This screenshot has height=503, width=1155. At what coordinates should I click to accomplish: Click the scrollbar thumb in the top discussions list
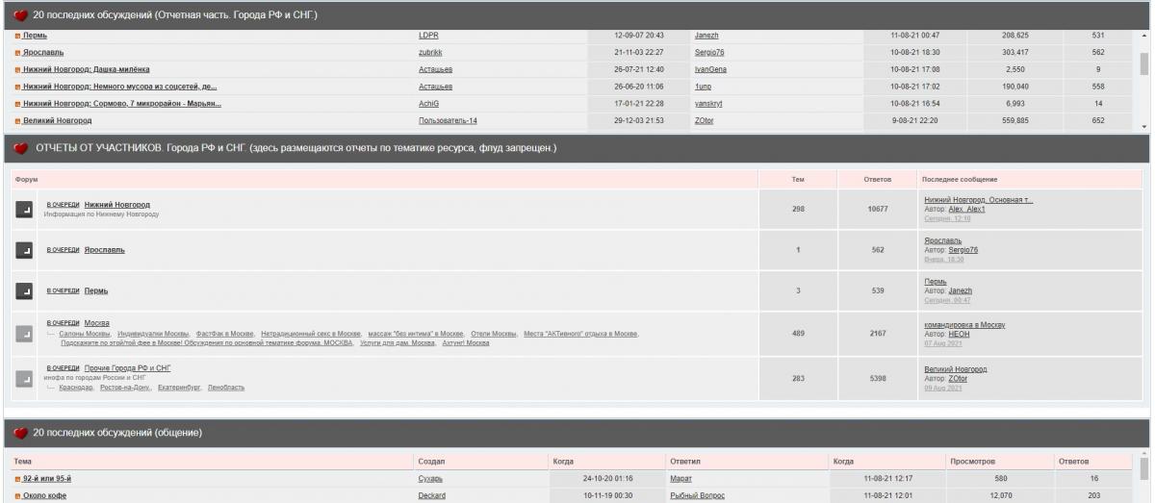1143,63
